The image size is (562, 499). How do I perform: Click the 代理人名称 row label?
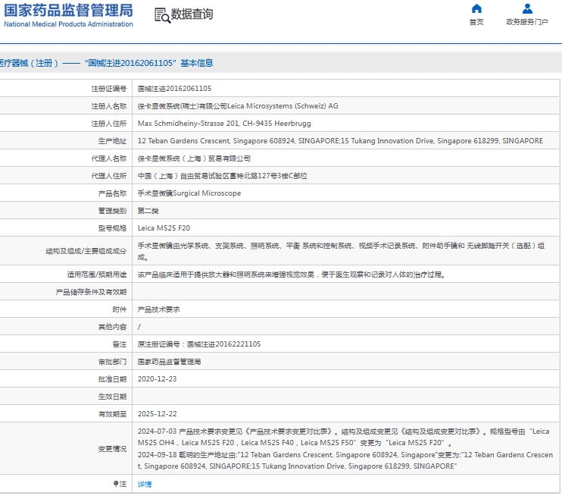[x=109, y=158]
